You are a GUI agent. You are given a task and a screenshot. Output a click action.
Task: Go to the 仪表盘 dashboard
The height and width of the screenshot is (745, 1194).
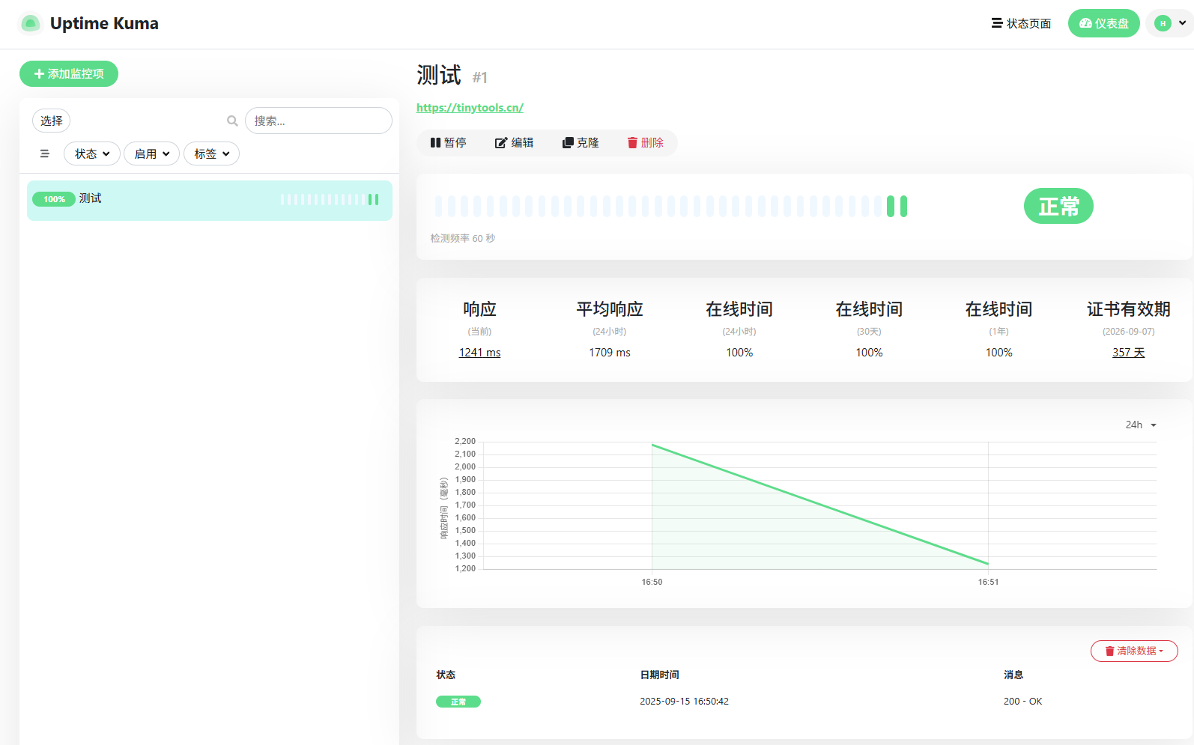[x=1103, y=23]
